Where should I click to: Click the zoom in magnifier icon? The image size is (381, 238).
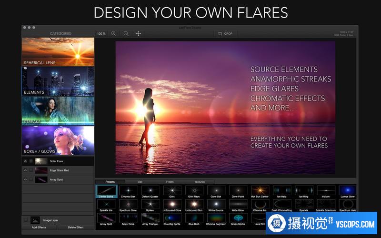tap(113, 34)
